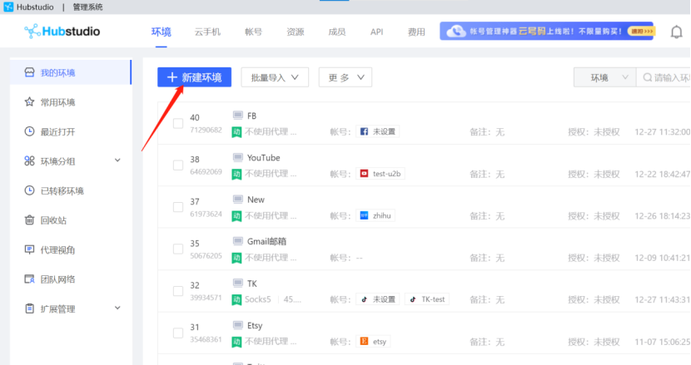Click the Facebook account icon in FB row

click(x=364, y=131)
